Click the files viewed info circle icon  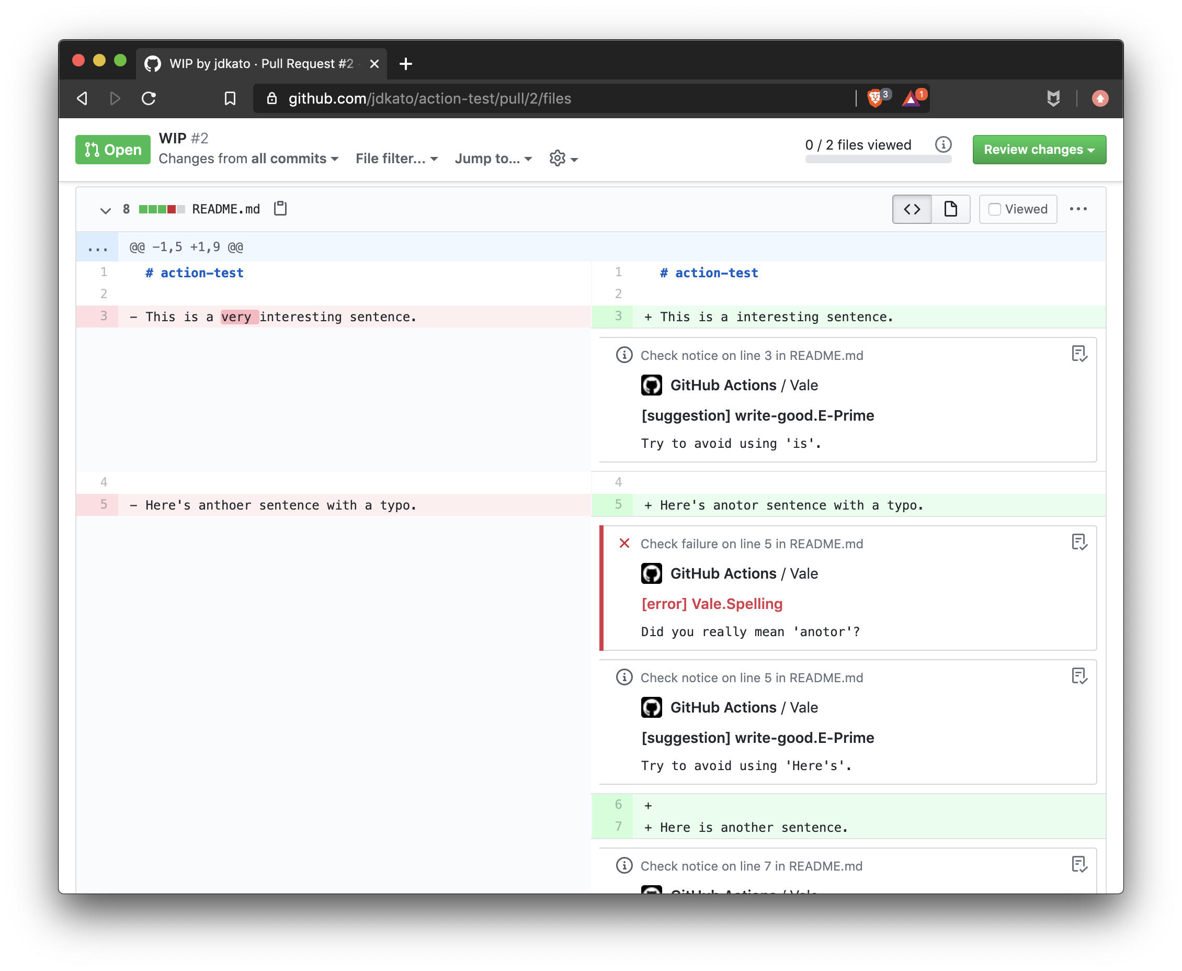pyautogui.click(x=942, y=145)
